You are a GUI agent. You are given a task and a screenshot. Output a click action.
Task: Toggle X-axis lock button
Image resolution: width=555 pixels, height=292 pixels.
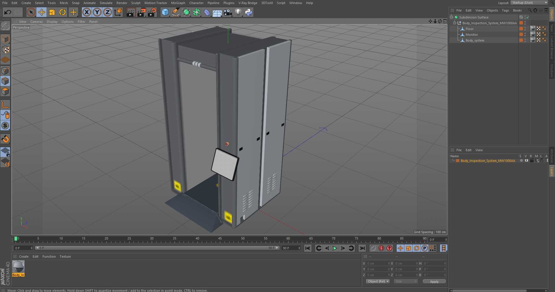pos(86,12)
